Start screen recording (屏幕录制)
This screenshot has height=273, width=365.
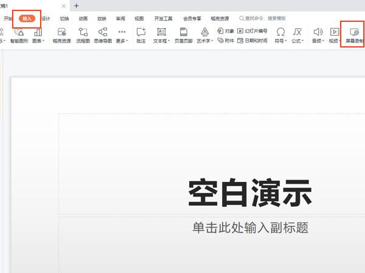(354, 32)
